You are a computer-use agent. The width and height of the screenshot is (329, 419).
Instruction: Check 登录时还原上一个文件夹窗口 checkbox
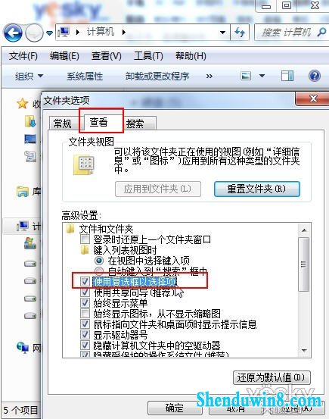[85, 239]
